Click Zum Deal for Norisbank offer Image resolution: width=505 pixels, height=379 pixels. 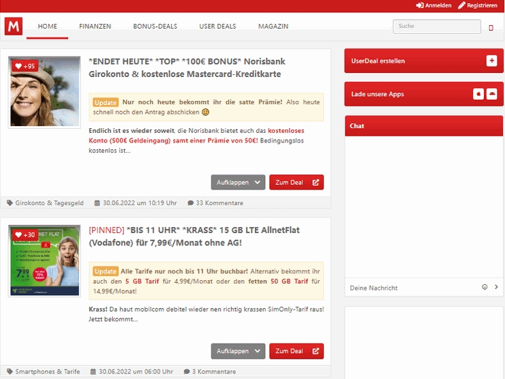(x=296, y=182)
